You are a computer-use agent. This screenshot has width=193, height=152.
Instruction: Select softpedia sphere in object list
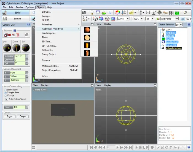(173, 48)
